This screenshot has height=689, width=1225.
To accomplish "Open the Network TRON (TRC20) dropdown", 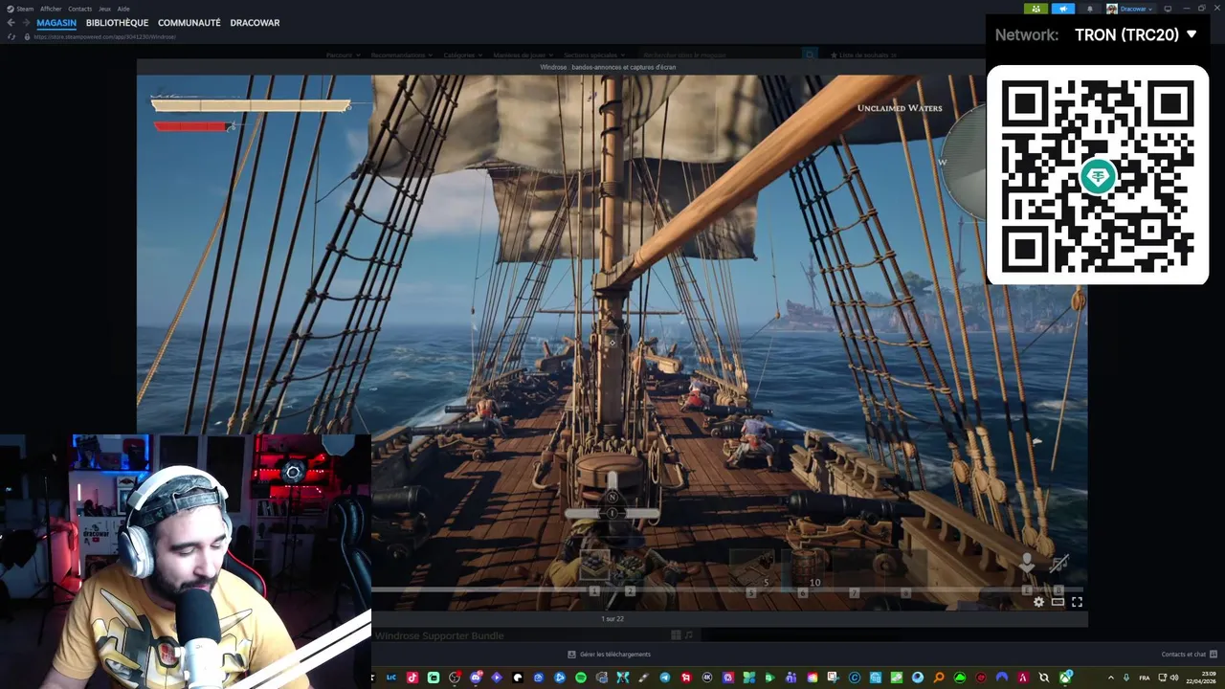I will 1136,34.
